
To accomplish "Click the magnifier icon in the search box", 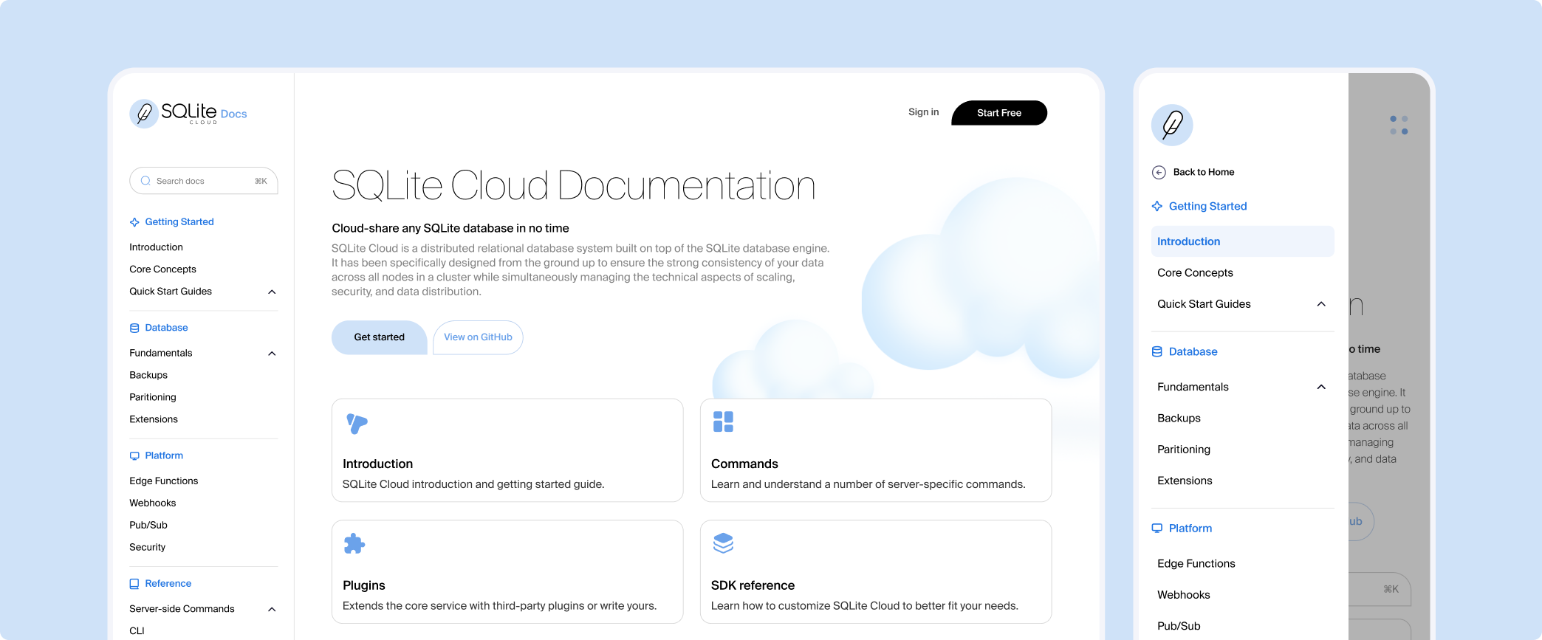I will (x=145, y=181).
